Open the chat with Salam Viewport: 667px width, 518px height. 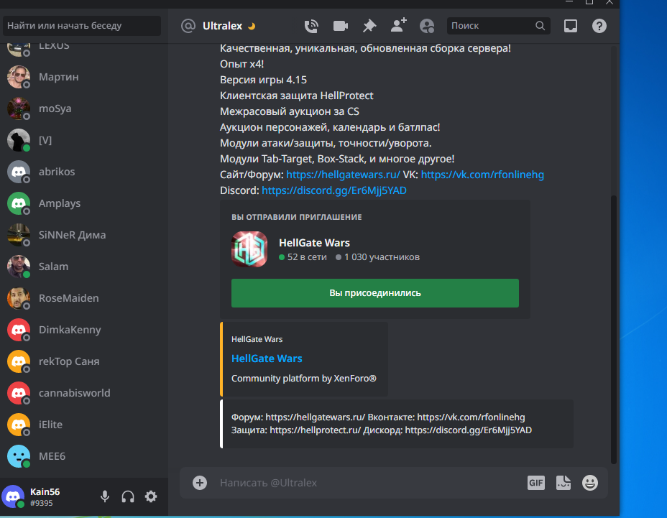click(x=83, y=267)
